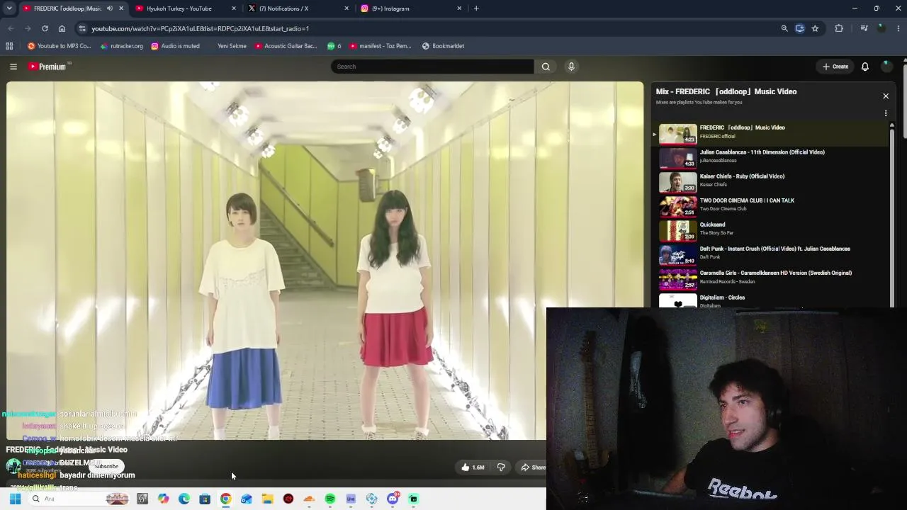907x510 pixels.
Task: Open the YouTube account avatar menu
Action: pos(886,67)
